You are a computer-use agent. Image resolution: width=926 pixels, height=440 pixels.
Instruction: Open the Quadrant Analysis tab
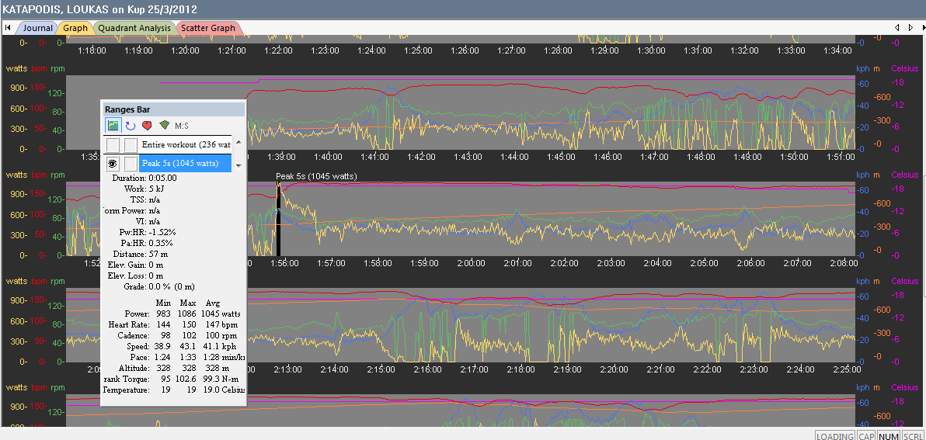pyautogui.click(x=134, y=28)
